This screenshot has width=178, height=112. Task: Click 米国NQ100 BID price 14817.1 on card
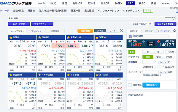point(73,46)
